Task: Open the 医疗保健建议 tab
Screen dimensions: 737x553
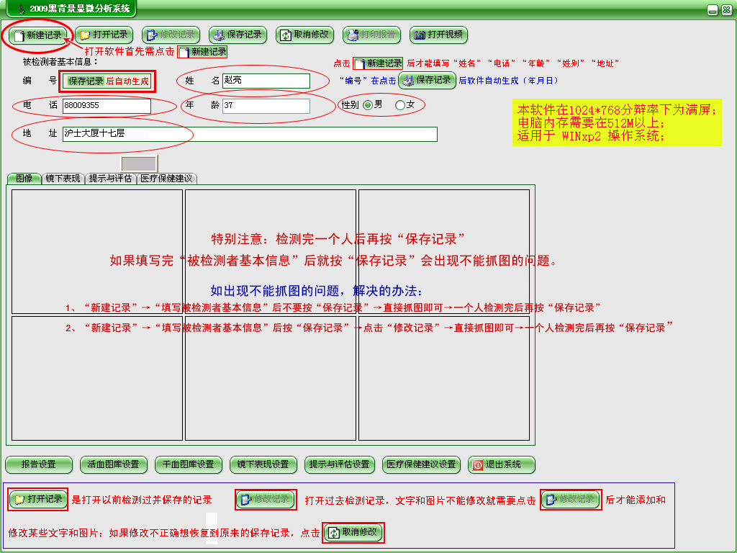Action: tap(166, 179)
